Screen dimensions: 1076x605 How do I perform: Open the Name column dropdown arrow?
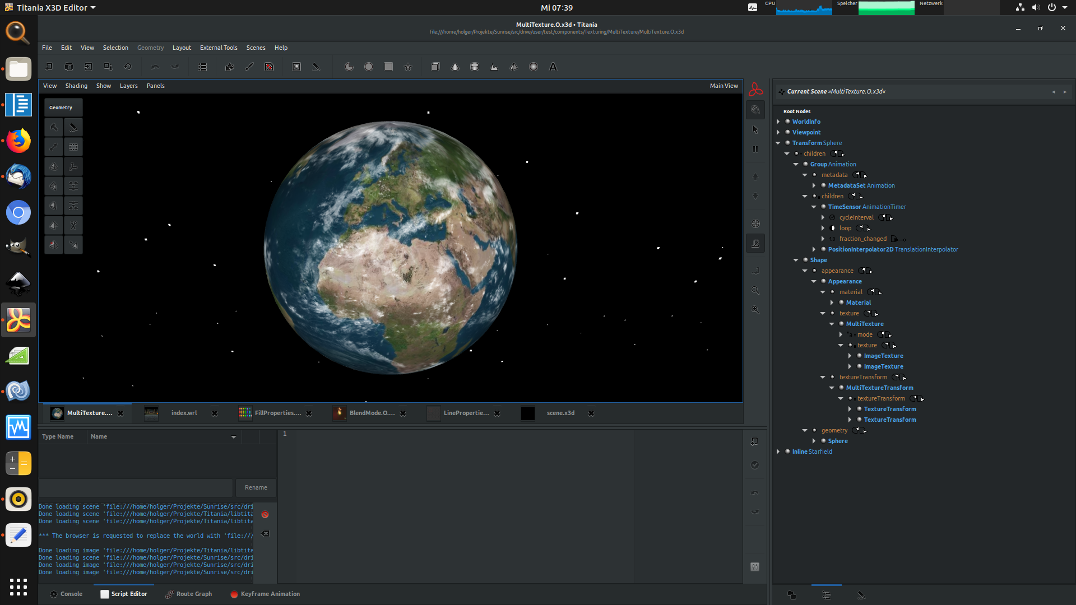pos(234,437)
